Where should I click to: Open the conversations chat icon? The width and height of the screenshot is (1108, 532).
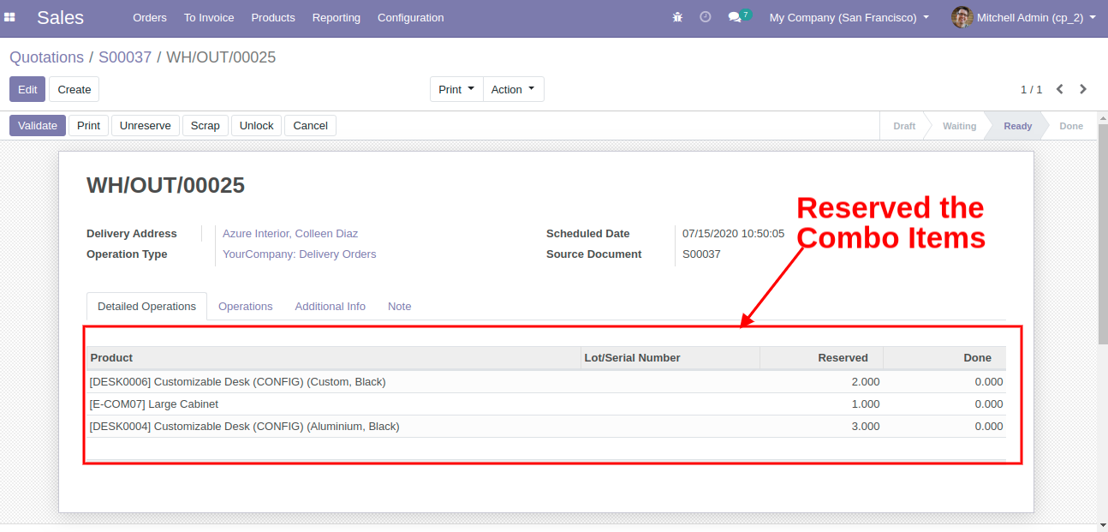[735, 17]
